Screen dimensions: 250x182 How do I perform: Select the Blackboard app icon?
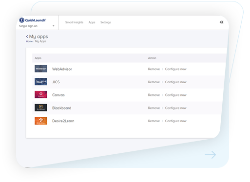tap(41, 108)
